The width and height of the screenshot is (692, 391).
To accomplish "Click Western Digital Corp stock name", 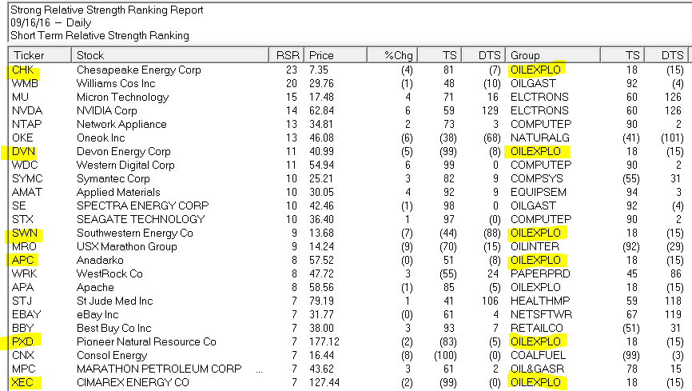I will [125, 166].
